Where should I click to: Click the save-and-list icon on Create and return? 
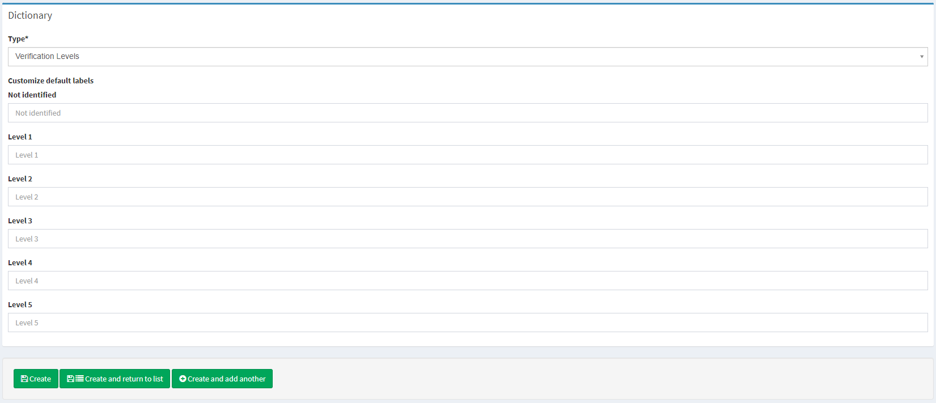[75, 379]
